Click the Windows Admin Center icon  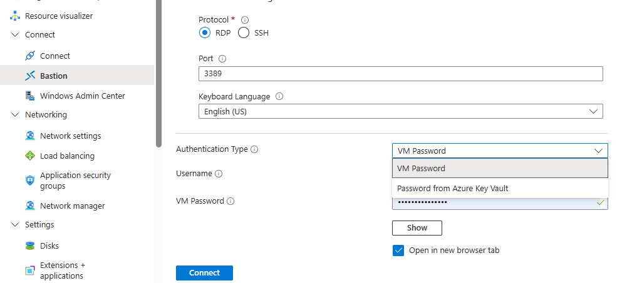click(29, 96)
